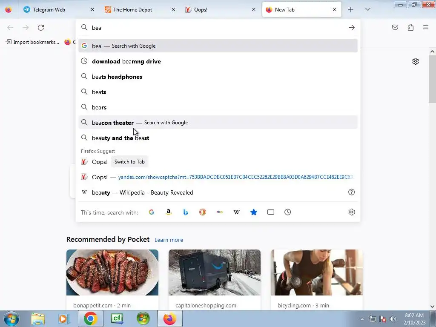The width and height of the screenshot is (436, 327).
Task: Click the Firefox View icon in tab bar
Action: point(9,10)
